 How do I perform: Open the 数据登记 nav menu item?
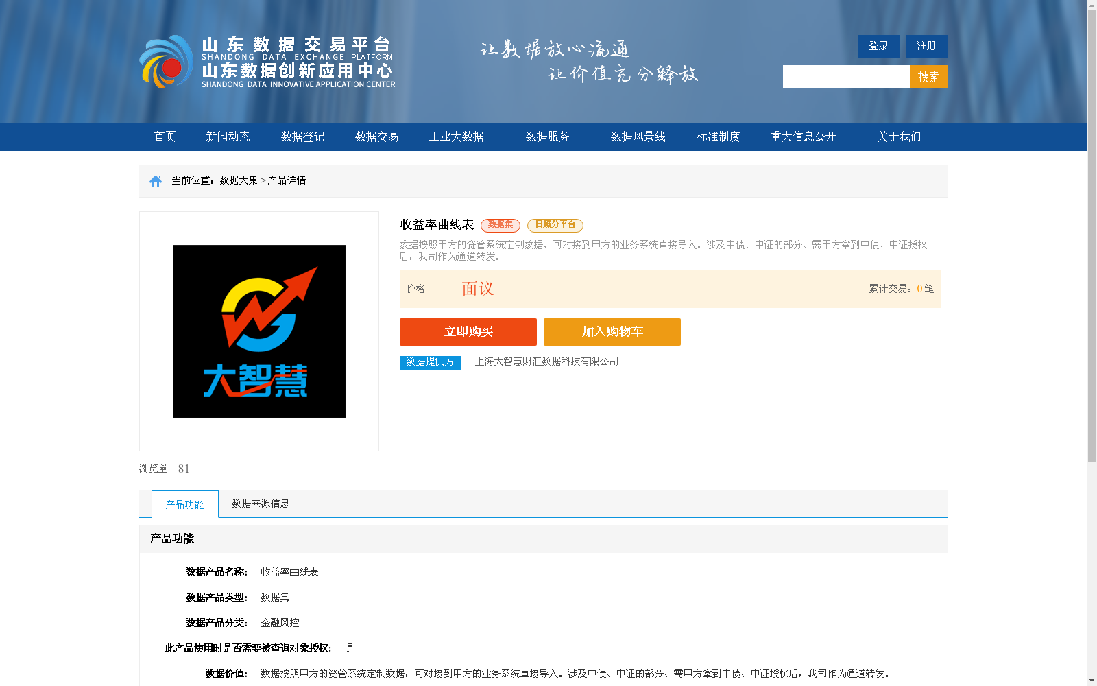302,137
